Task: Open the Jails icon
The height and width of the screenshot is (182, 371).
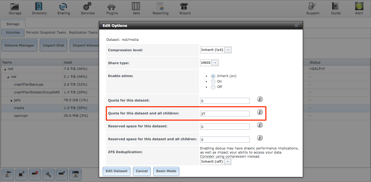Action: pyautogui.click(x=136, y=8)
